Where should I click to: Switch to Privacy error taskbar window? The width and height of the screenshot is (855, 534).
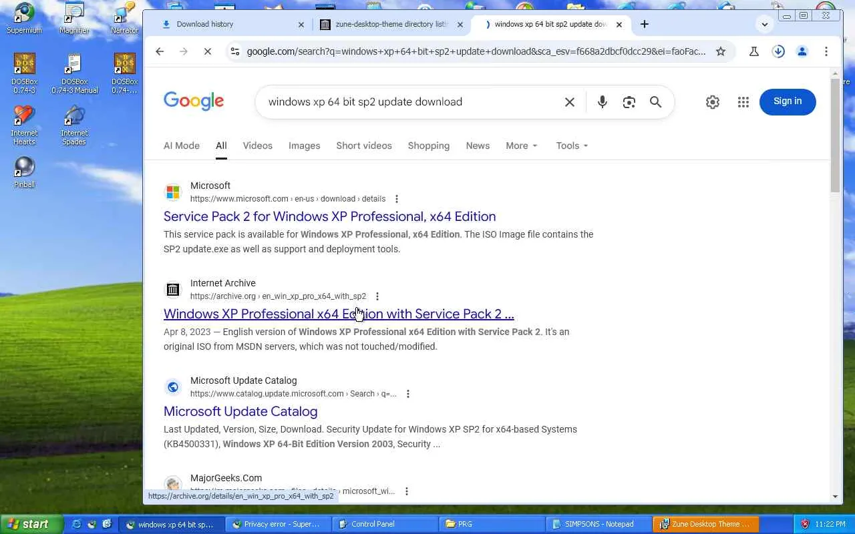(x=278, y=524)
